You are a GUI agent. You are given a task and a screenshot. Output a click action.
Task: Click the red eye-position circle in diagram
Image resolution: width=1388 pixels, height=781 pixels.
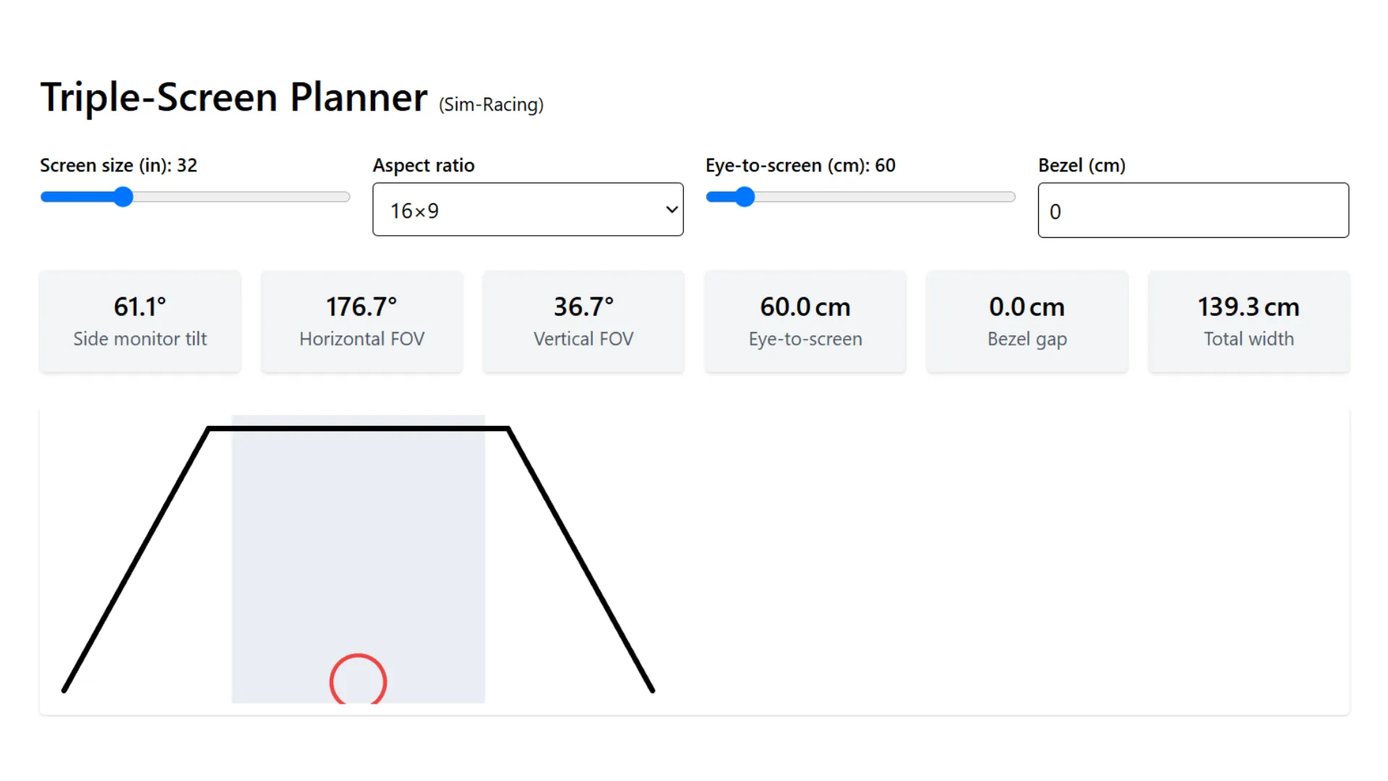359,680
